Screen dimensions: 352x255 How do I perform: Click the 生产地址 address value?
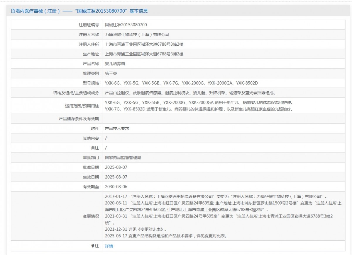(144, 54)
